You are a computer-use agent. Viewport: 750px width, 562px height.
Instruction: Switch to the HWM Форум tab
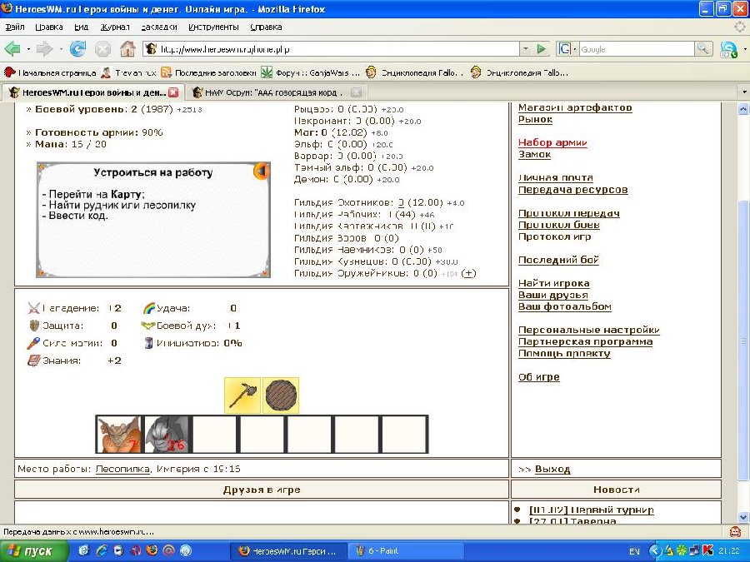click(x=272, y=92)
